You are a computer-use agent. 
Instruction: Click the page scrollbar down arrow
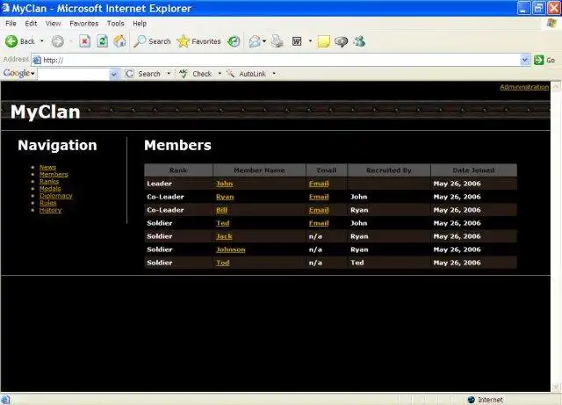pos(556,387)
